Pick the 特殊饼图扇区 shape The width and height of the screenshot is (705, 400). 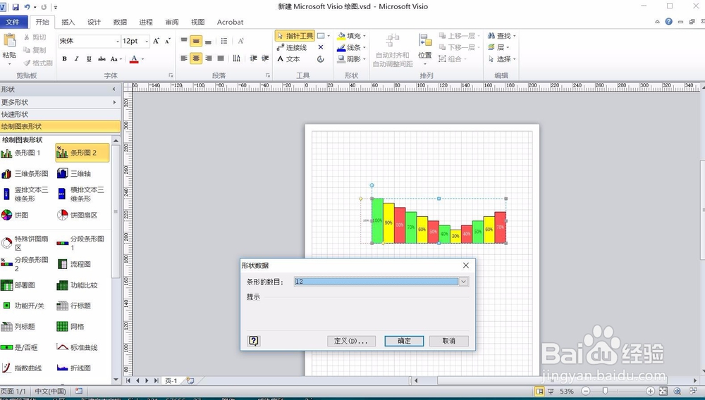pyautogui.click(x=25, y=243)
